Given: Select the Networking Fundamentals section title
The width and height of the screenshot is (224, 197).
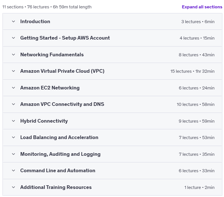Looking at the screenshot, I should (x=52, y=55).
